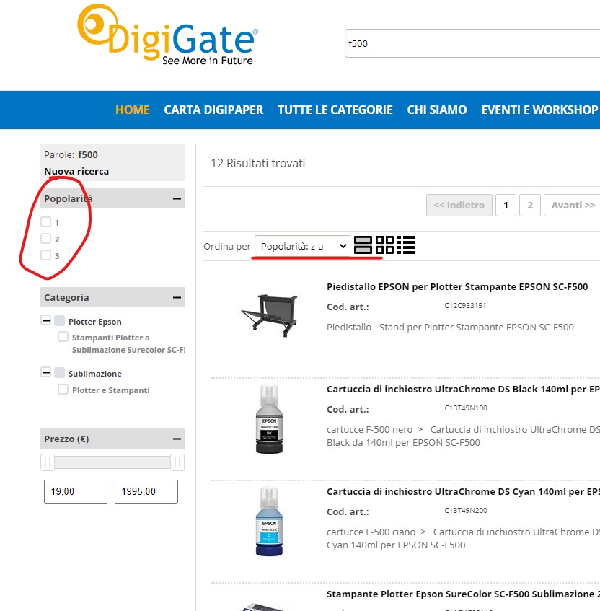Click the Nuova ricerca link

point(76,172)
